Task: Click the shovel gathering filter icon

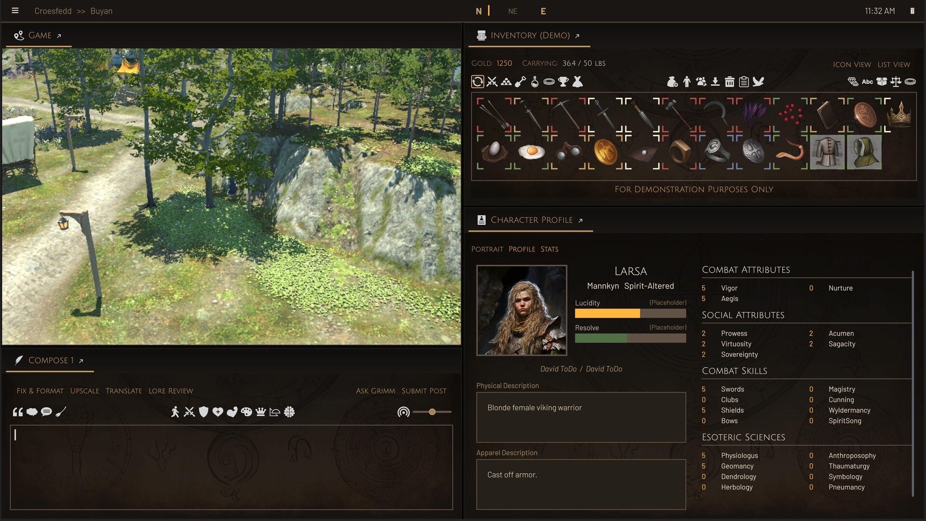Action: tap(520, 82)
